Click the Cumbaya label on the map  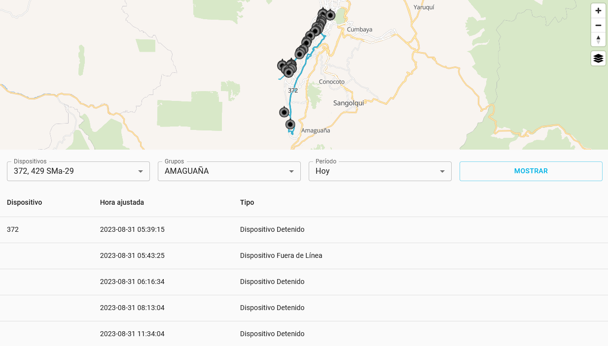359,30
